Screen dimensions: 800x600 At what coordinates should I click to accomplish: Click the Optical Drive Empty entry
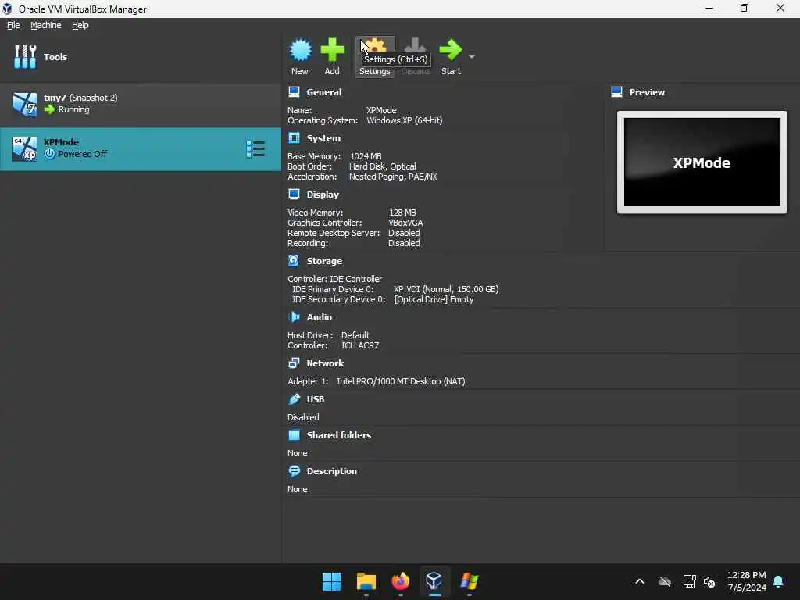pos(434,299)
